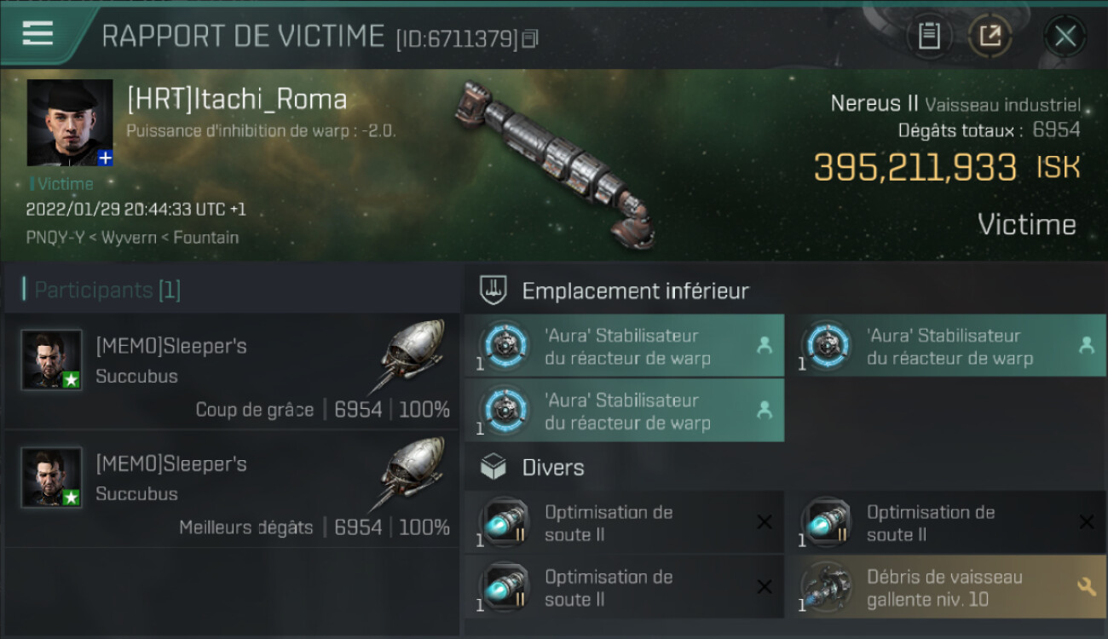Open the hamburger menu icon
This screenshot has width=1108, height=639.
pos(38,33)
